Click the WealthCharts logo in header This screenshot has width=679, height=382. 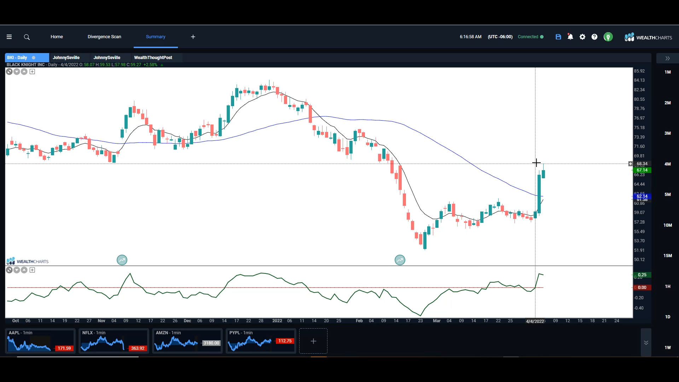pyautogui.click(x=648, y=37)
